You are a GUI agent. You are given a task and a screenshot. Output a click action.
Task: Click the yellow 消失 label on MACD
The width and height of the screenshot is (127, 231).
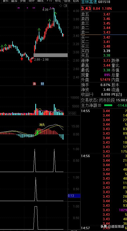click(42, 125)
